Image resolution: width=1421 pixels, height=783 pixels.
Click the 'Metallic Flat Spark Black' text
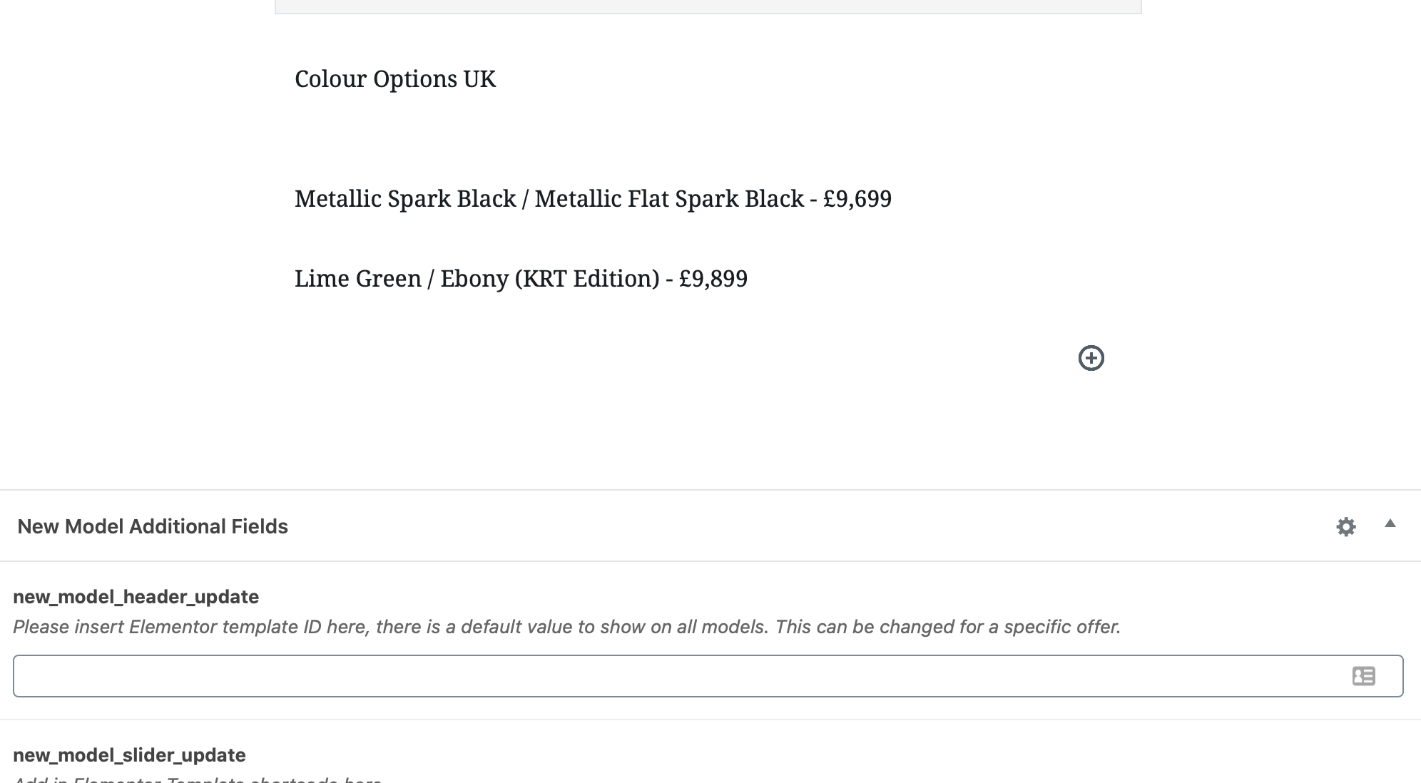pos(669,199)
